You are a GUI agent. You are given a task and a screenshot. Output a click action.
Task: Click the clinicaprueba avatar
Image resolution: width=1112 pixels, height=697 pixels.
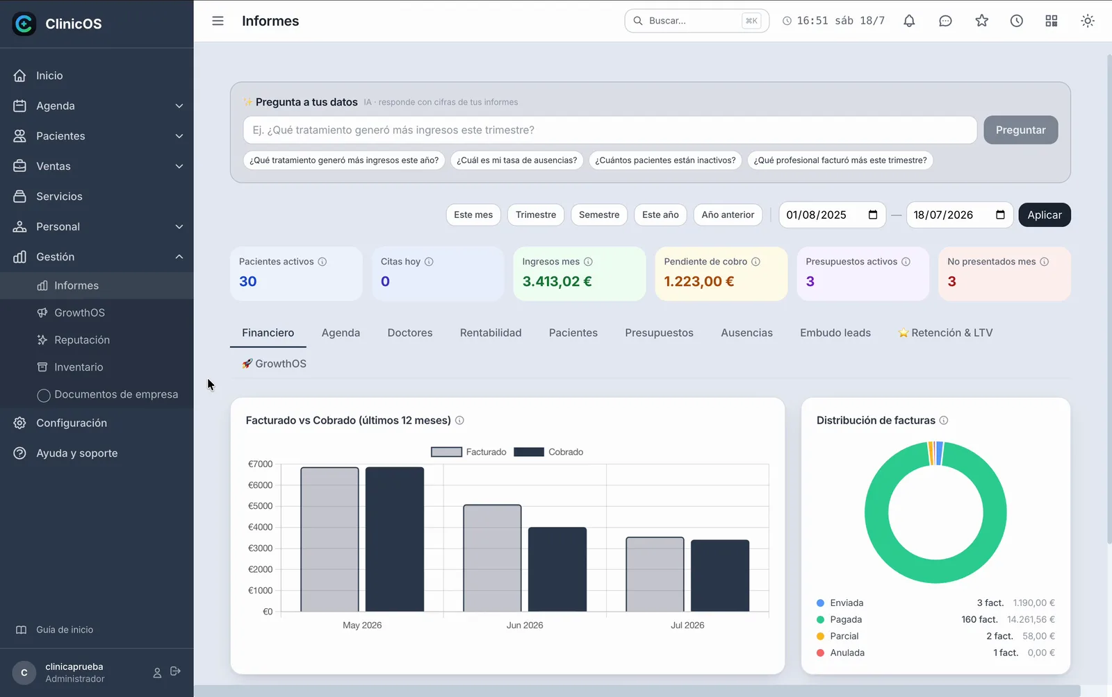tap(24, 672)
